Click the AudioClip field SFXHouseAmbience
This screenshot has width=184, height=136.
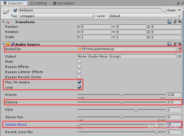(127, 49)
